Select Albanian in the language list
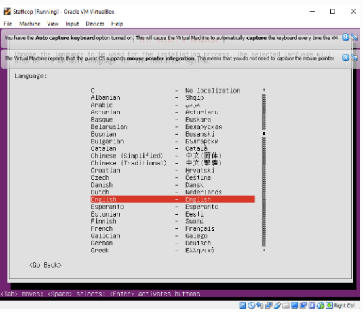The image size is (363, 312). tap(173, 97)
